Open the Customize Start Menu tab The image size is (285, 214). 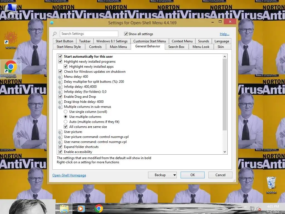[149, 41]
